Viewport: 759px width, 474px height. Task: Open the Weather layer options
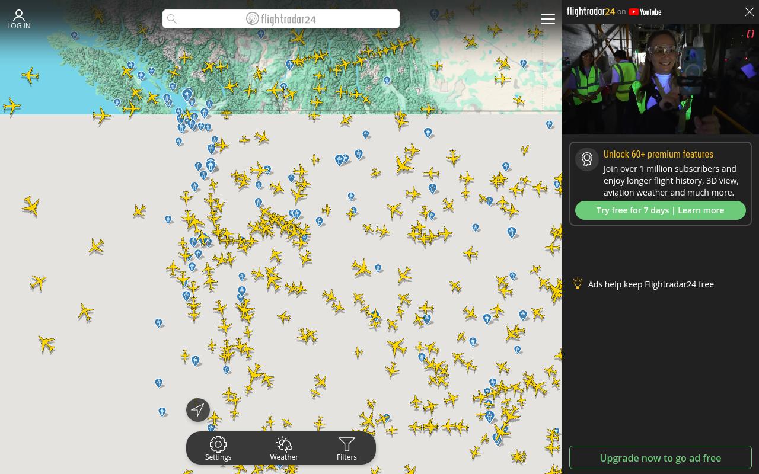point(284,449)
